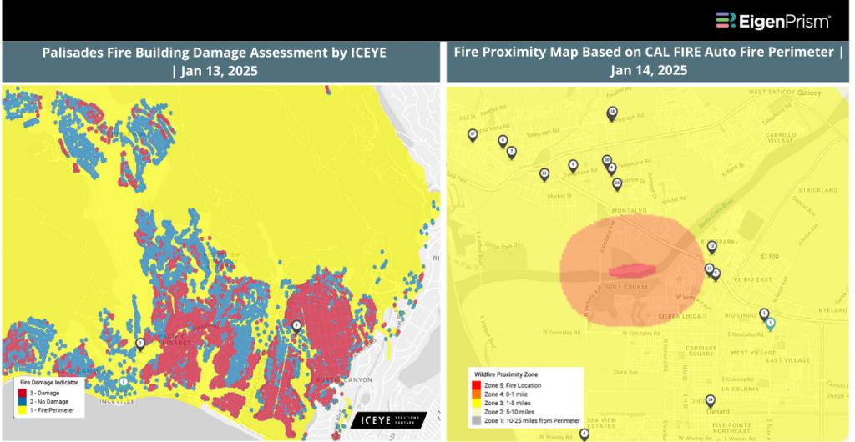This screenshot has height=442, width=855.
Task: Select marker 9 on Telephone Rd
Action: (x=573, y=166)
